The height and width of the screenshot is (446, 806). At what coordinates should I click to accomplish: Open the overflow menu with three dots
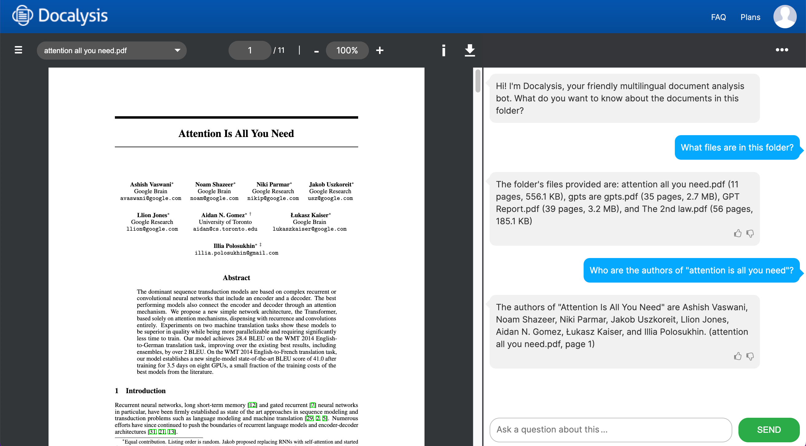pyautogui.click(x=782, y=49)
